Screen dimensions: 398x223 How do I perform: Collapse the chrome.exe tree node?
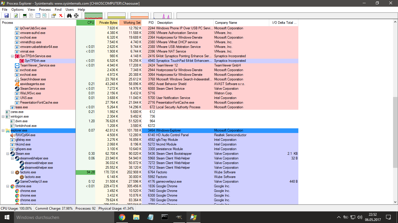coord(8,186)
